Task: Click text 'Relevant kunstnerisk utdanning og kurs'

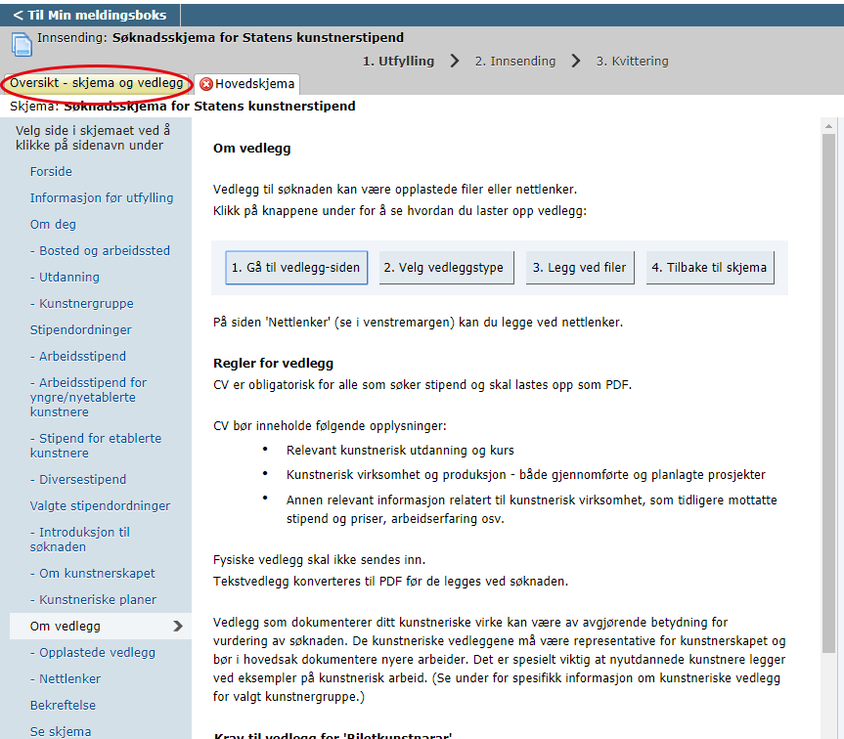Action: point(400,451)
